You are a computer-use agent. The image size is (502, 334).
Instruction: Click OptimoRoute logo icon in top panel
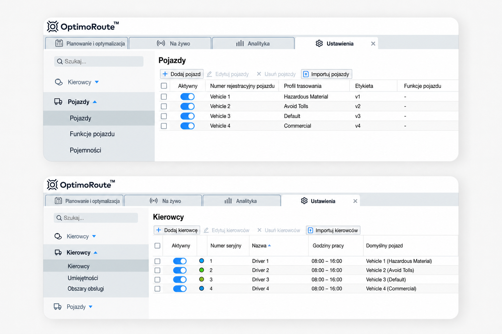pyautogui.click(x=53, y=26)
